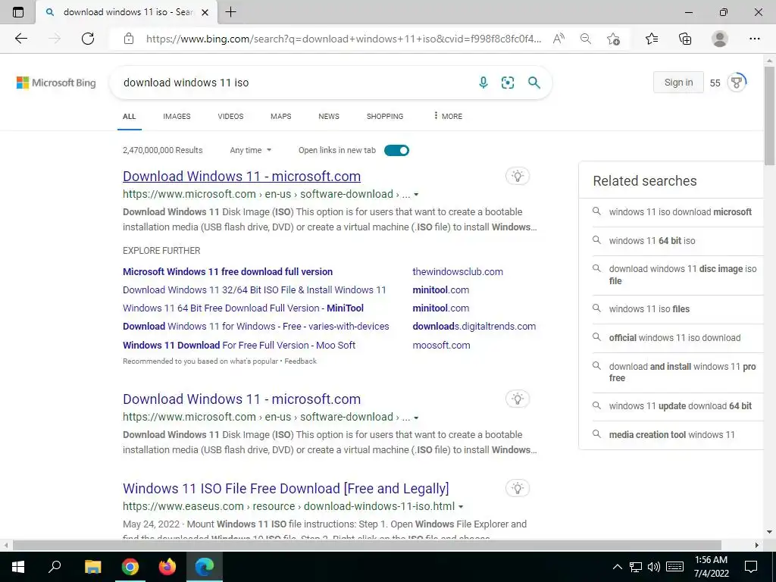Switch to the IMAGES tab
776x582 pixels.
177,116
